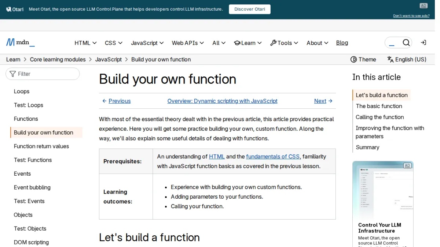This screenshot has width=440, height=247.
Task: Expand the Learn menu in the navbar
Action: click(248, 43)
